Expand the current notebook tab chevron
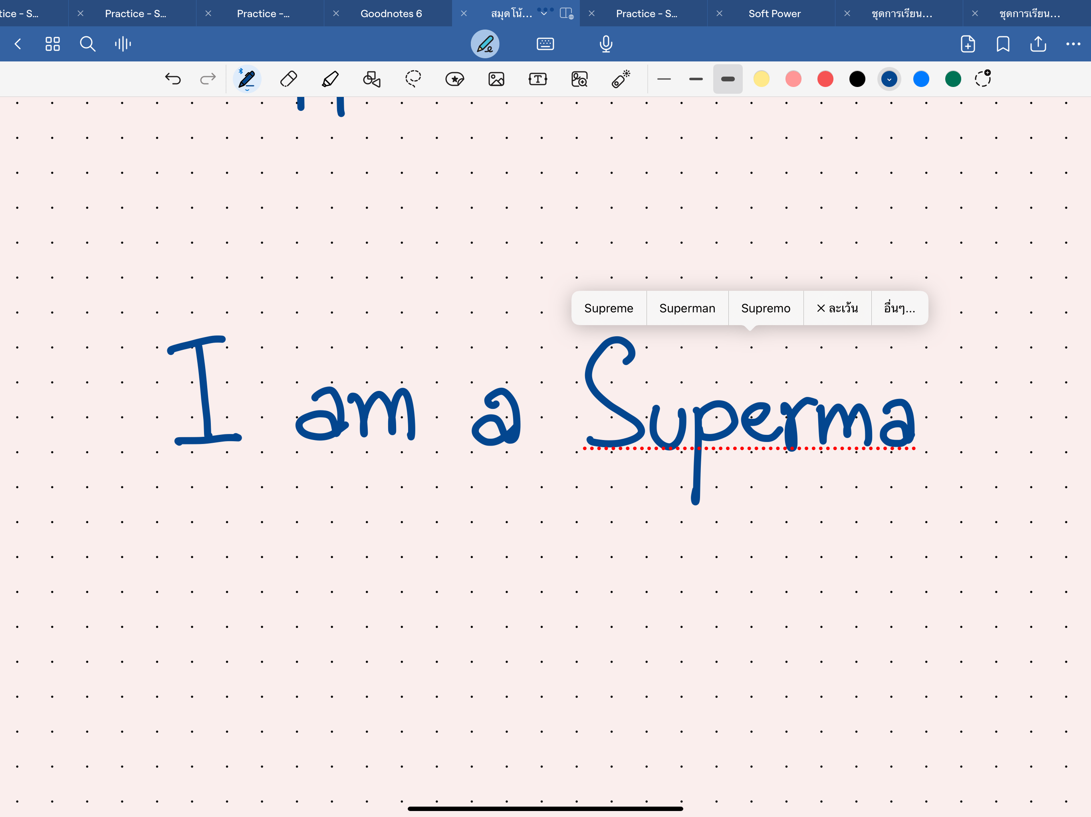The width and height of the screenshot is (1091, 817). (544, 14)
